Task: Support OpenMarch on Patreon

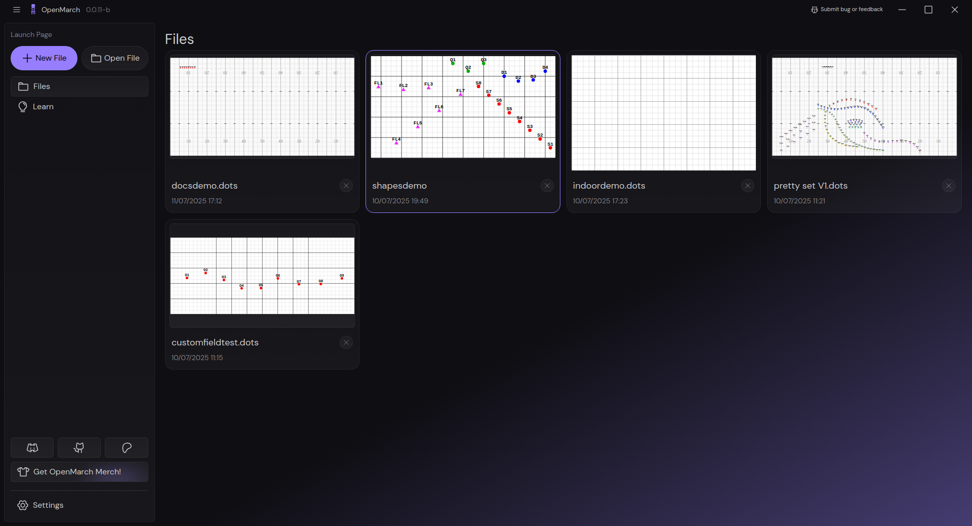Action: [126, 448]
